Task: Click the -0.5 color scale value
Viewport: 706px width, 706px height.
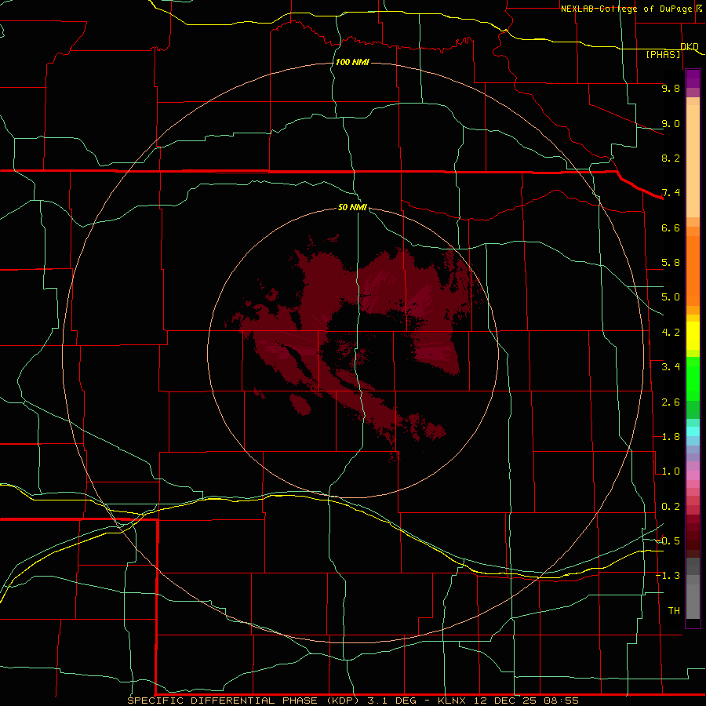Action: coord(668,541)
